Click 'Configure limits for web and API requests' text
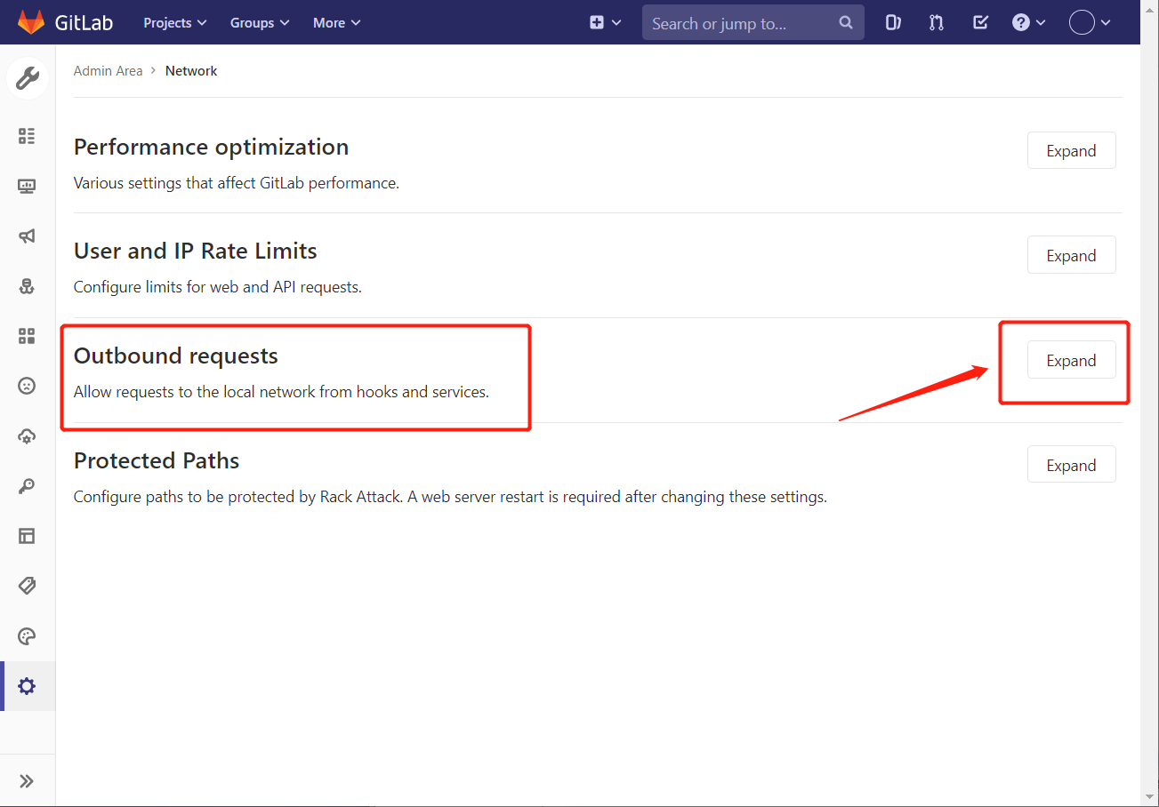Image resolution: width=1159 pixels, height=807 pixels. click(218, 287)
